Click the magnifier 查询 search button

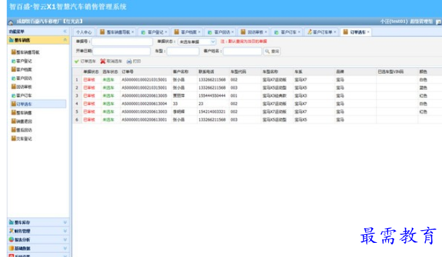point(272,51)
